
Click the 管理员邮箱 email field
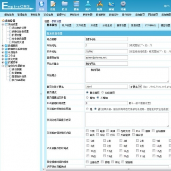107,58
